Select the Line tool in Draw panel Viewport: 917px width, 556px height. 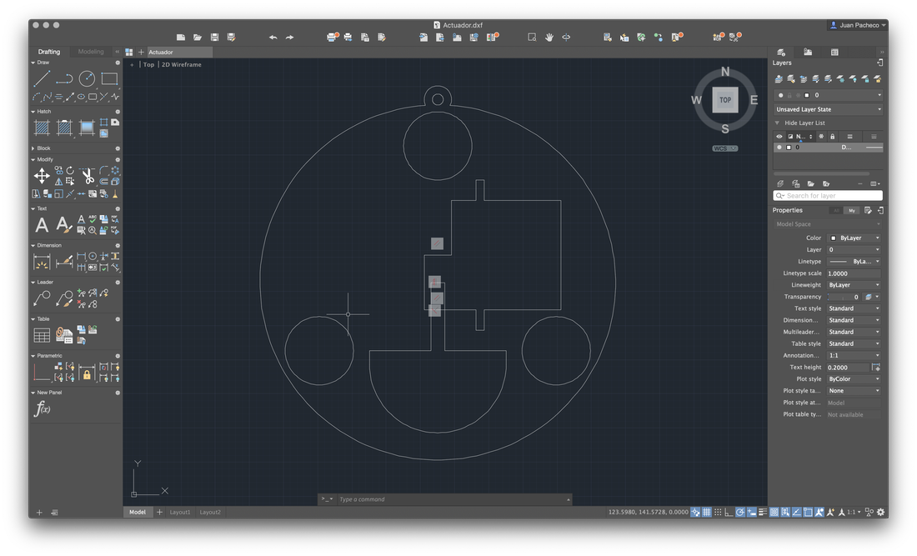pos(42,78)
